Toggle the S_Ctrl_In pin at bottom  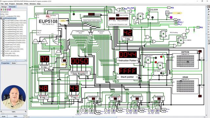click(78, 111)
